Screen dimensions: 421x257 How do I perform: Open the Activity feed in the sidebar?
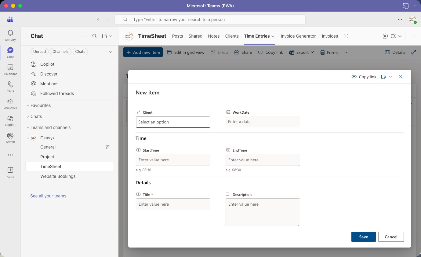10,35
